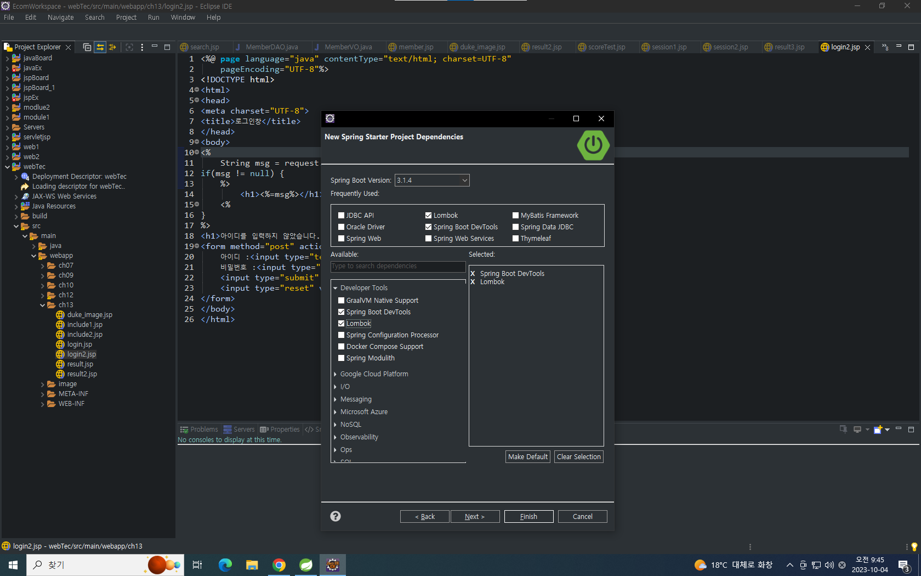Check the MyBatis Framework checkbox
Viewport: 921px width, 576px height.
(515, 216)
